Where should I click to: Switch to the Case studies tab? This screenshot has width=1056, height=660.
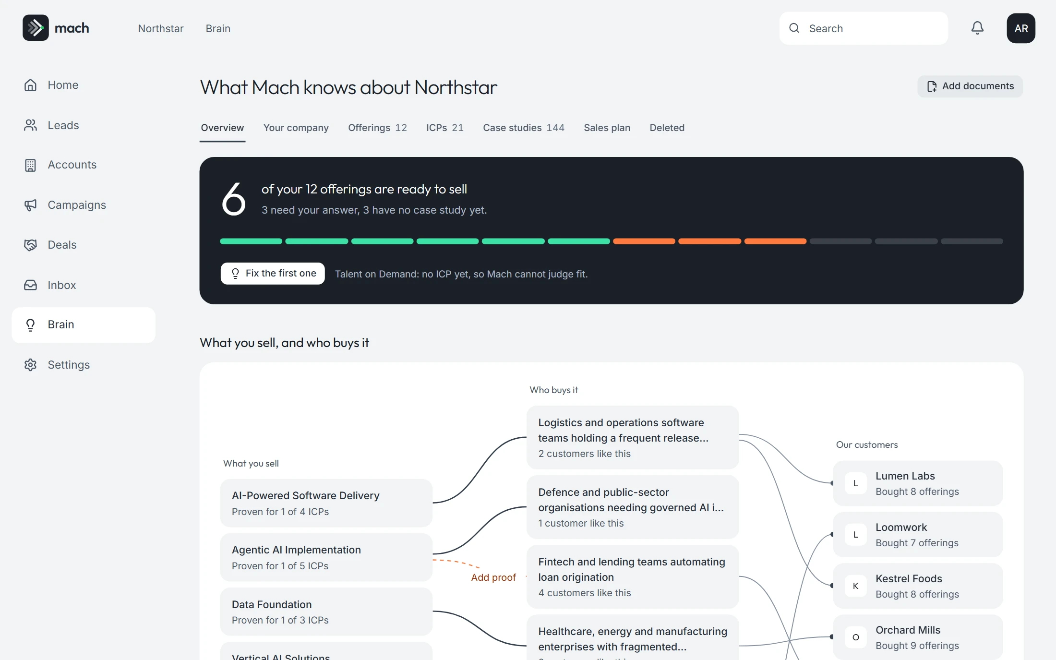(x=524, y=128)
